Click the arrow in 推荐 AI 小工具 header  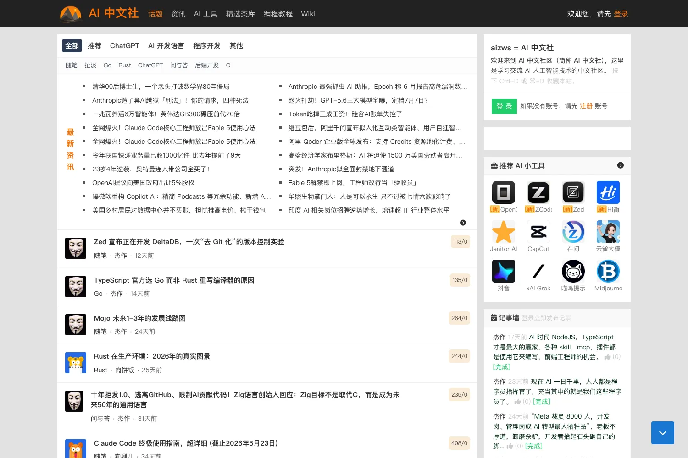tap(621, 165)
